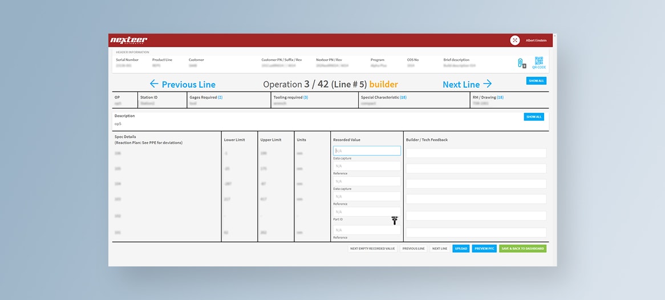Go to Next Line using right arrow heading
This screenshot has width=665, height=300.
467,84
